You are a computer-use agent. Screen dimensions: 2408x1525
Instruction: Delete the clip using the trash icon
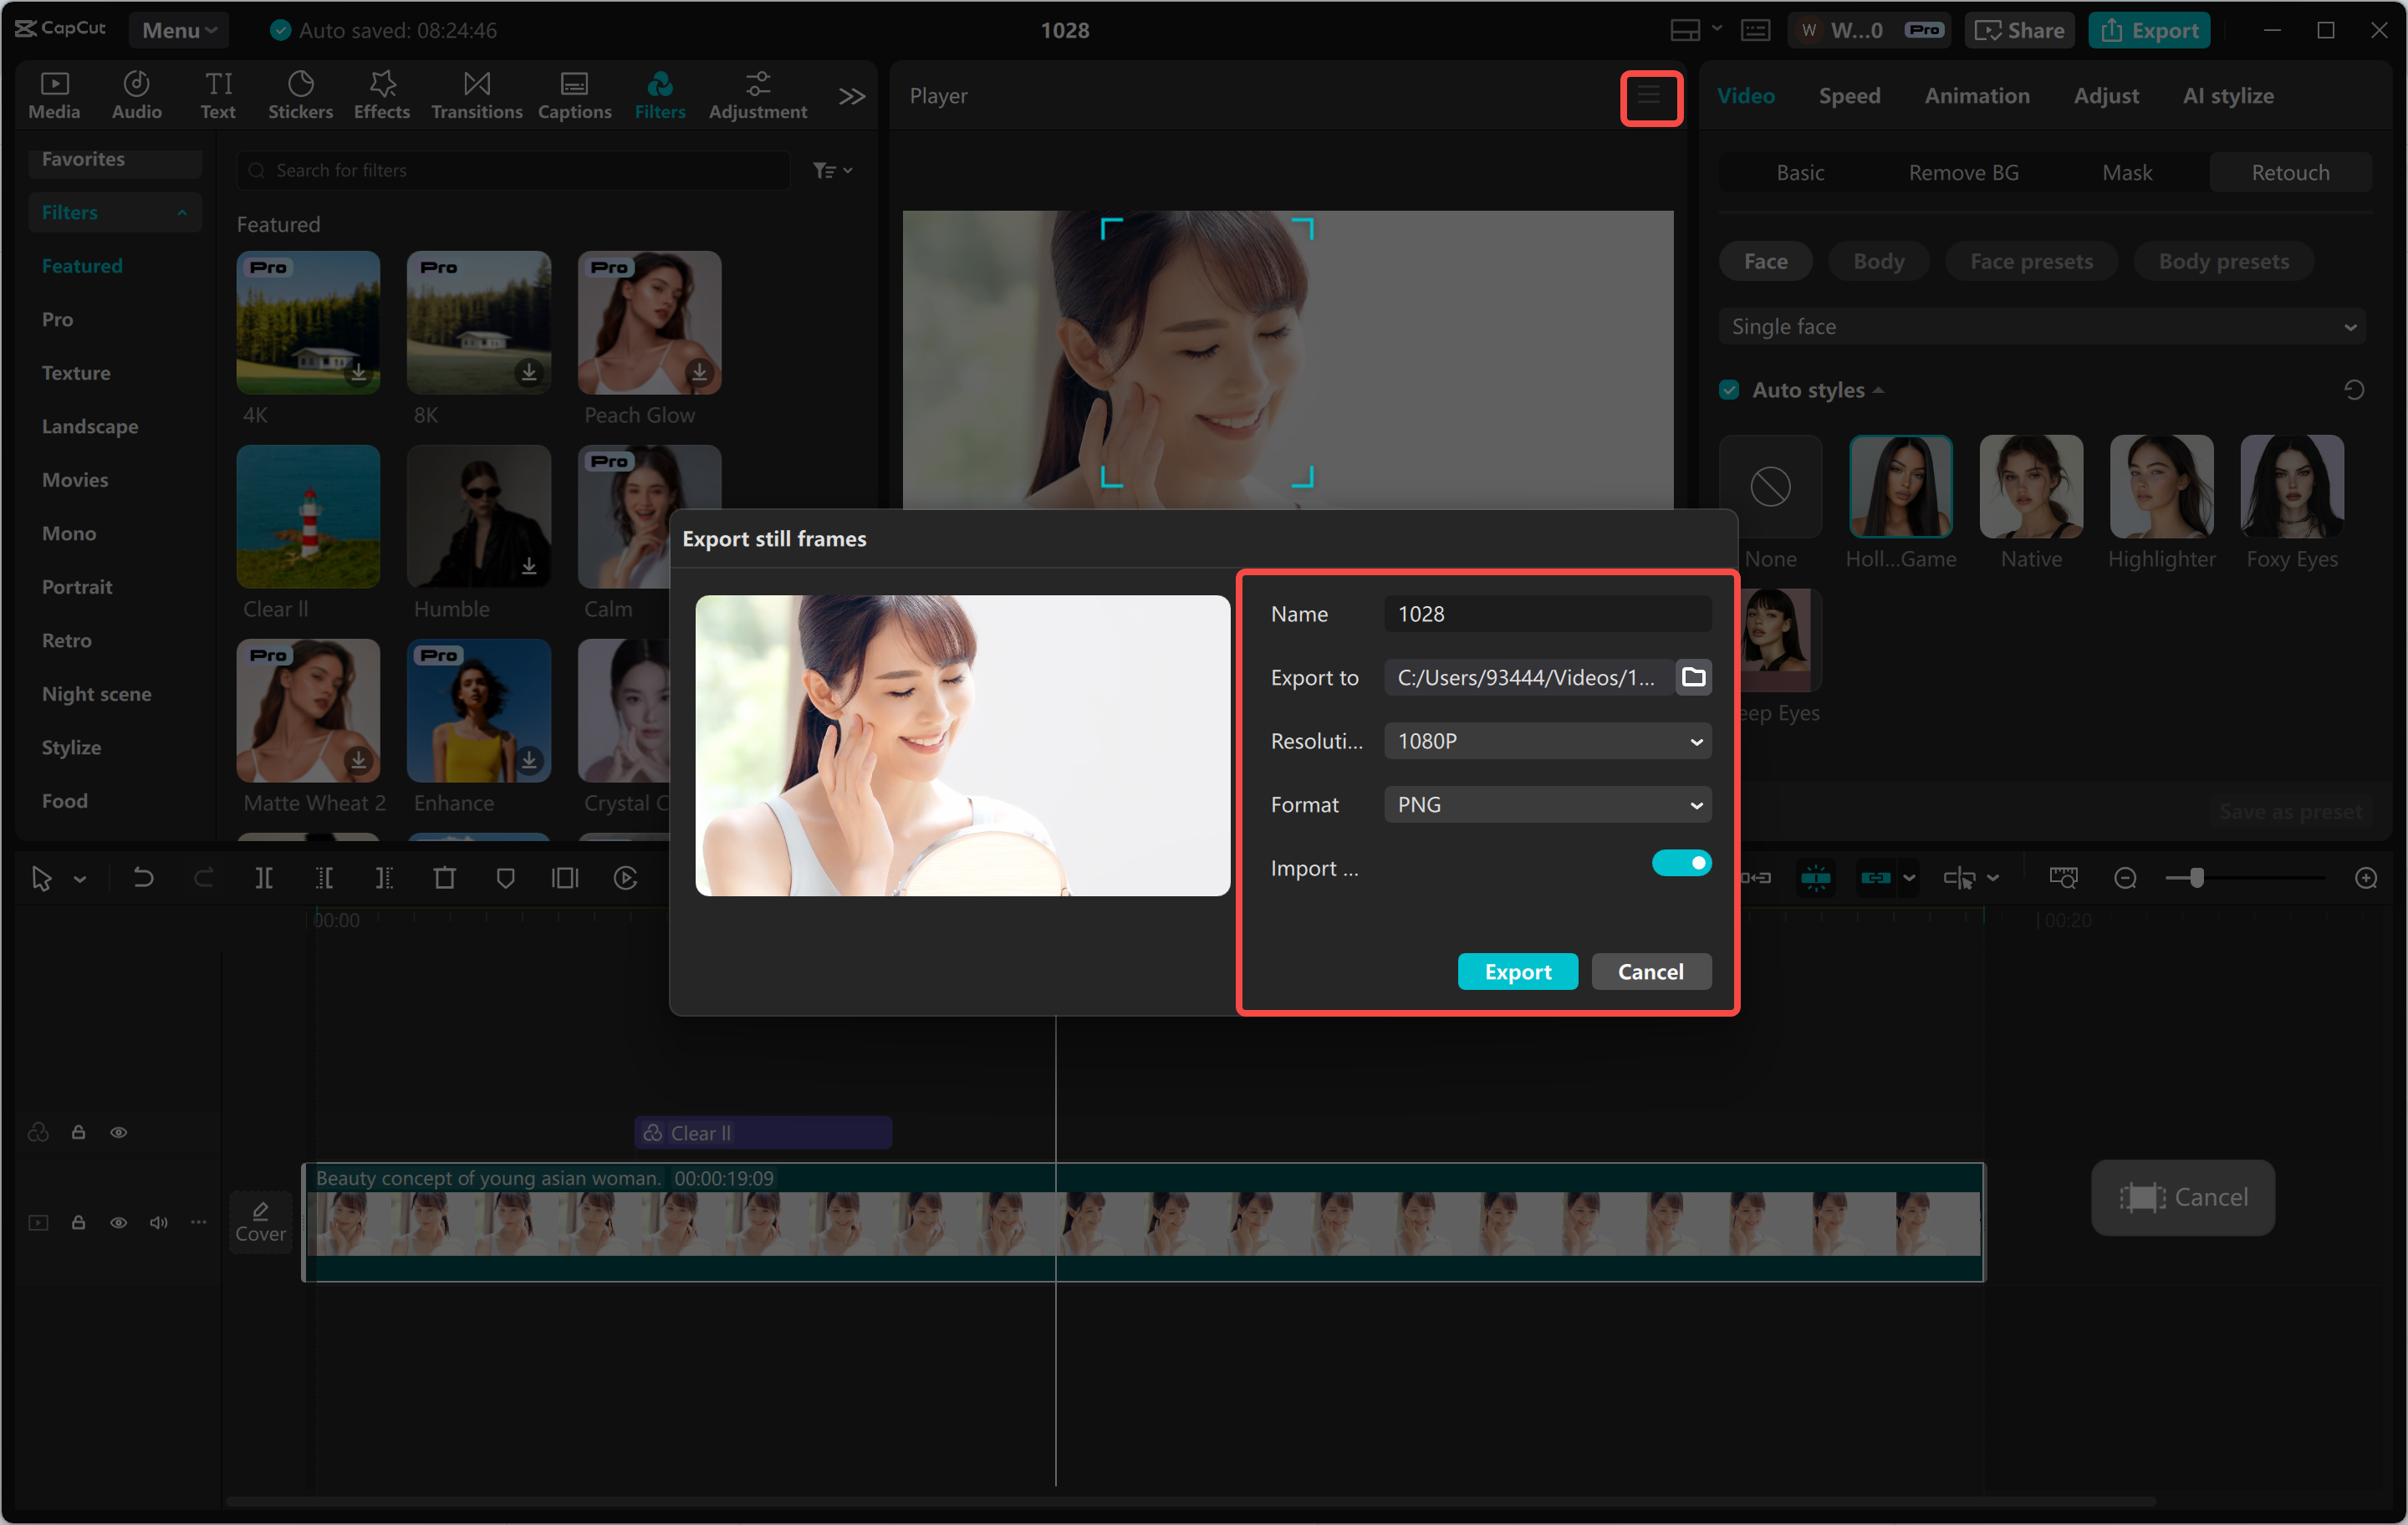pyautogui.click(x=446, y=877)
